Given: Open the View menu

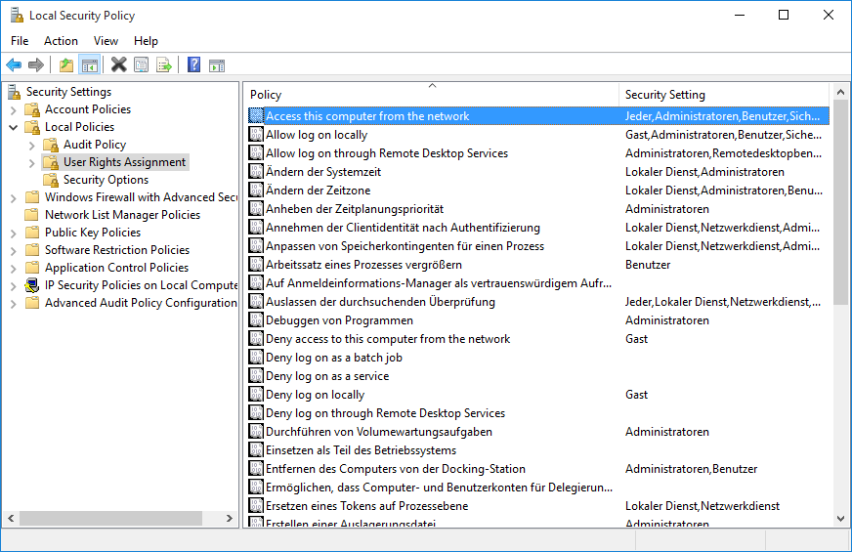Looking at the screenshot, I should click(106, 41).
